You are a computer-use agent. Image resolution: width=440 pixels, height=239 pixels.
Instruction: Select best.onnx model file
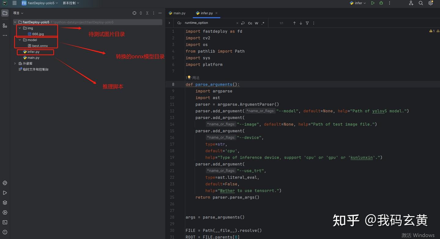point(38,46)
